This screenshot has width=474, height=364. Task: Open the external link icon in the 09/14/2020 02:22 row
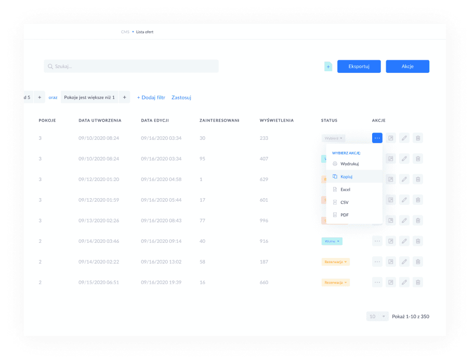pos(391,262)
